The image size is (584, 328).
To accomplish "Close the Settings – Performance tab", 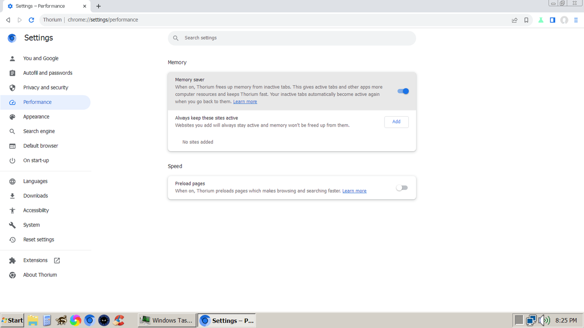I will tap(85, 6).
